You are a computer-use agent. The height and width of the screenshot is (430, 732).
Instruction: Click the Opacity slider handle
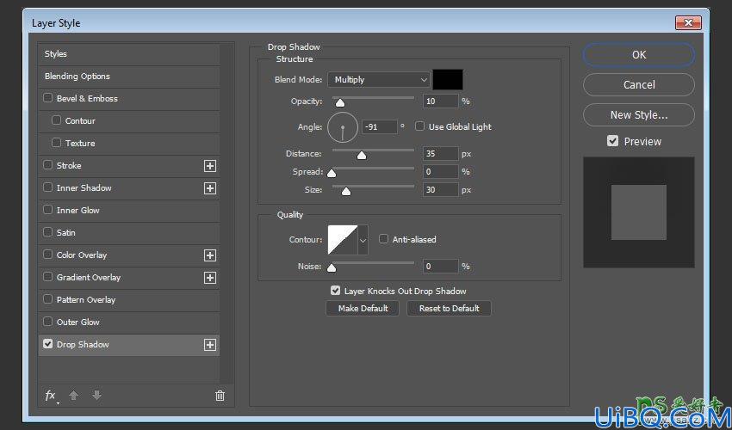[340, 102]
